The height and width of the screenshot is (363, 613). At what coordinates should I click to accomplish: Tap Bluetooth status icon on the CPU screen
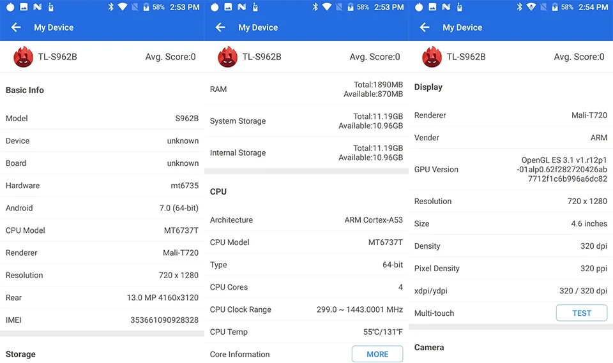(x=315, y=7)
